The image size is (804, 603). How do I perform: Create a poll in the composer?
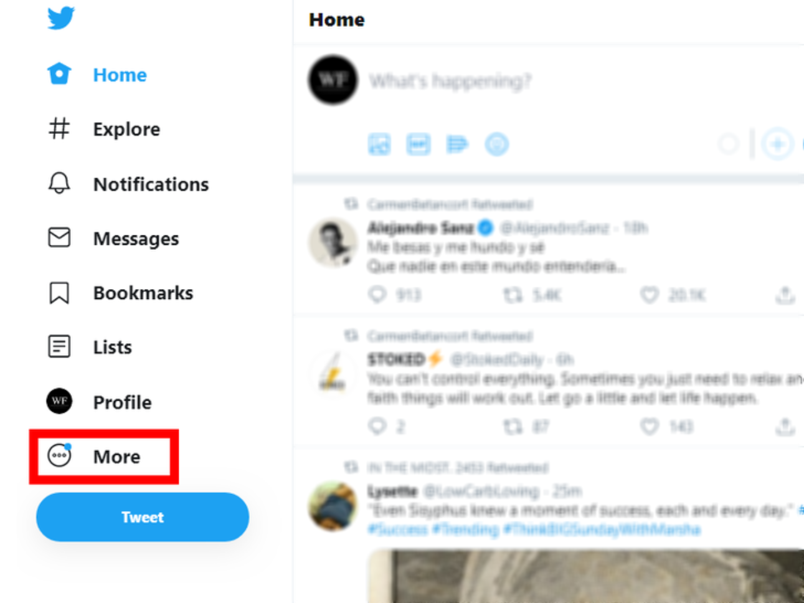[x=457, y=145]
